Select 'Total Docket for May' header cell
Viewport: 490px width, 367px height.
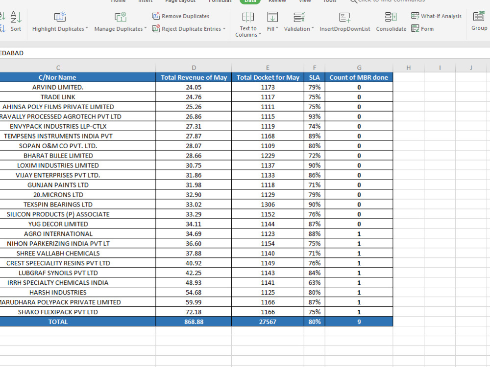(x=268, y=77)
